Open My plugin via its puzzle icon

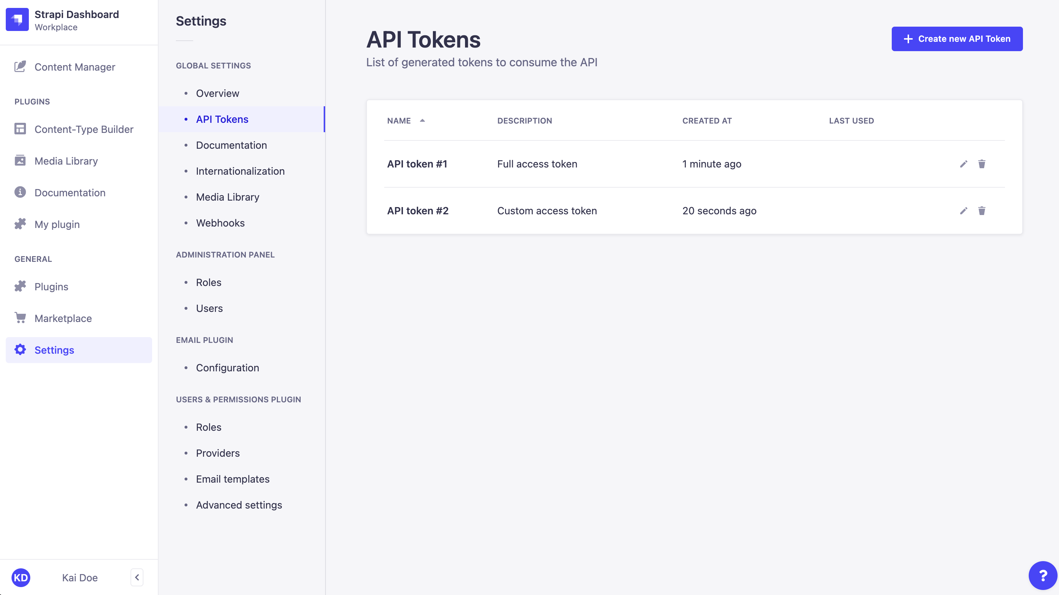pos(20,224)
